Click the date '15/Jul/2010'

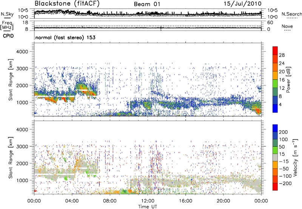(x=242, y=4)
